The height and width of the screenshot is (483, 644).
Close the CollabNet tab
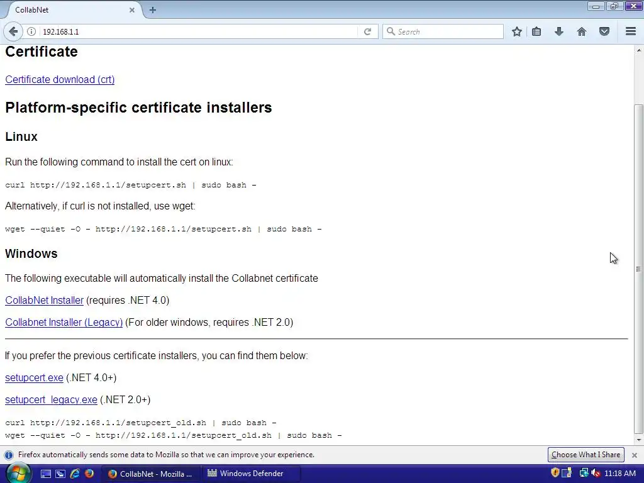click(x=132, y=10)
